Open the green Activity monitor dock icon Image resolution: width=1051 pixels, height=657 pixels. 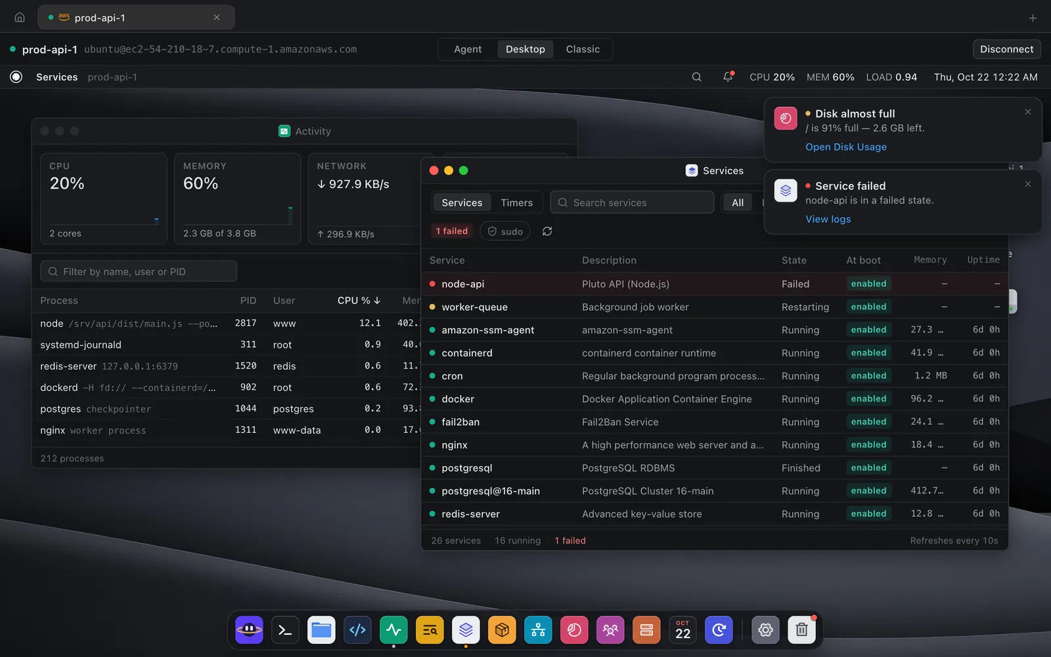[393, 630]
